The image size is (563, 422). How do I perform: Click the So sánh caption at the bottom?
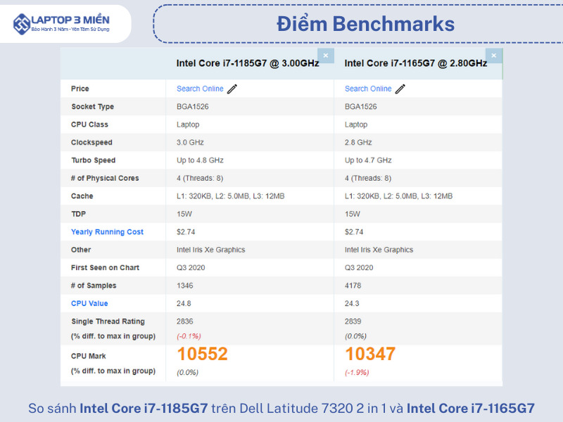point(281,408)
